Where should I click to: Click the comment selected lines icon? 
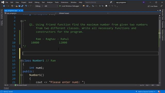[x=100, y=6]
